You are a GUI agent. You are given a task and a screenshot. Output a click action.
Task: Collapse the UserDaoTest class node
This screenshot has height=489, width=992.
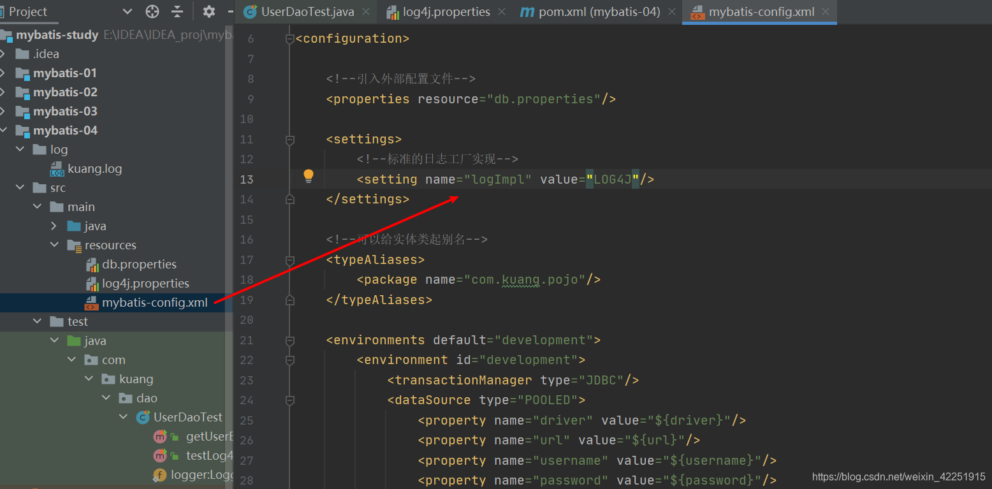click(x=124, y=418)
